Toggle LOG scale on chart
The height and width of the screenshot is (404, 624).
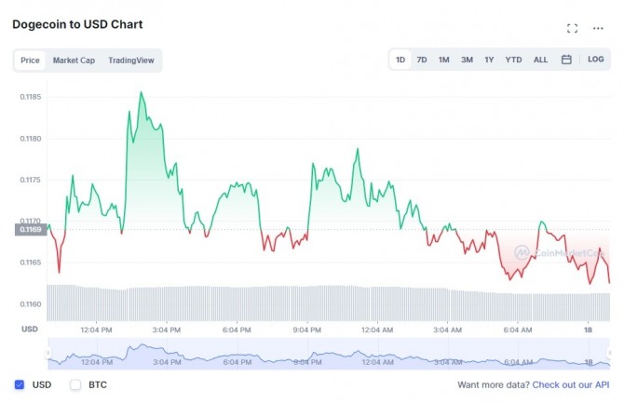[x=596, y=60]
